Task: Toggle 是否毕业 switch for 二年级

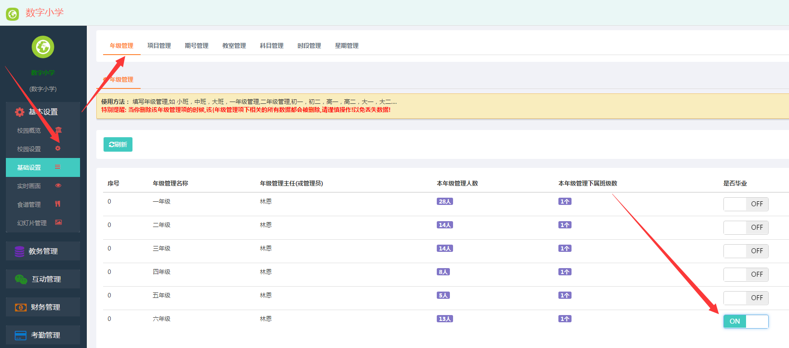Action: 746,227
